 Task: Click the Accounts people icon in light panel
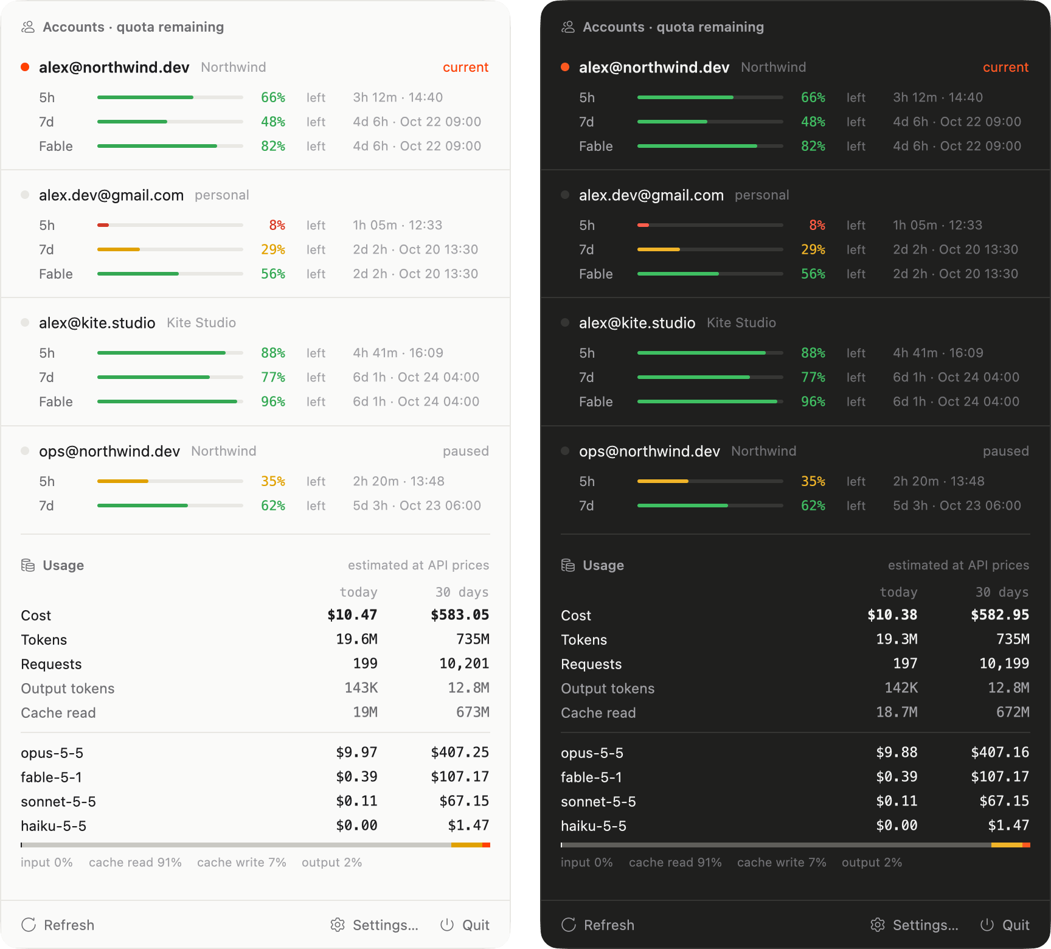click(x=28, y=27)
